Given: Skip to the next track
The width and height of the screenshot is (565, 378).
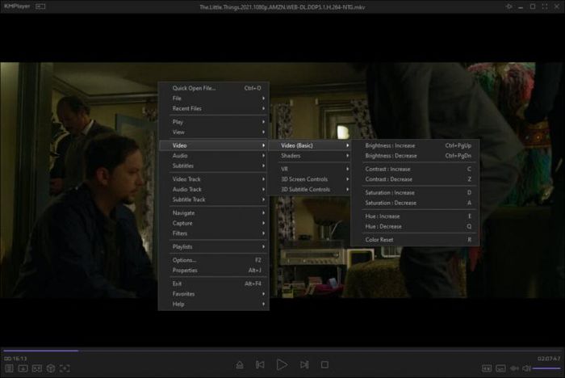Looking at the screenshot, I should tap(303, 365).
